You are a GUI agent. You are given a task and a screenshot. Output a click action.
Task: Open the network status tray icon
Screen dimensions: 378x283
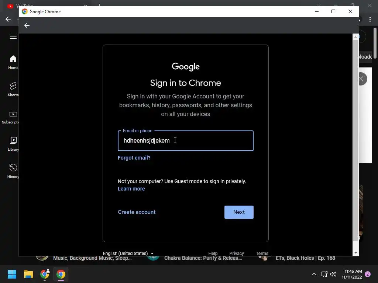click(x=324, y=274)
